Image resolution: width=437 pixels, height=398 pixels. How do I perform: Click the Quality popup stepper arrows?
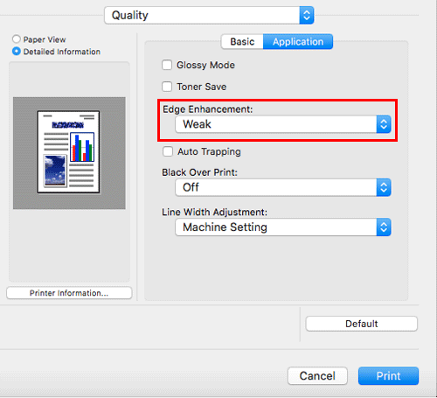pos(307,15)
